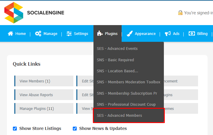
Task: Click the Manage gears icon
Action: pos(38,33)
